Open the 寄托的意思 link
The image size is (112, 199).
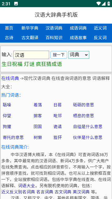coord(13,137)
